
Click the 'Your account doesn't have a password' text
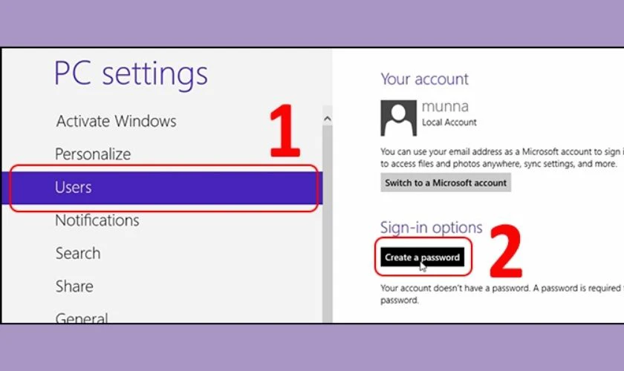[x=502, y=294]
